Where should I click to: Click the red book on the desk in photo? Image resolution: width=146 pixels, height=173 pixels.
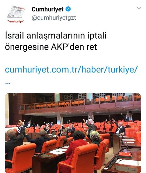(x=125, y=155)
